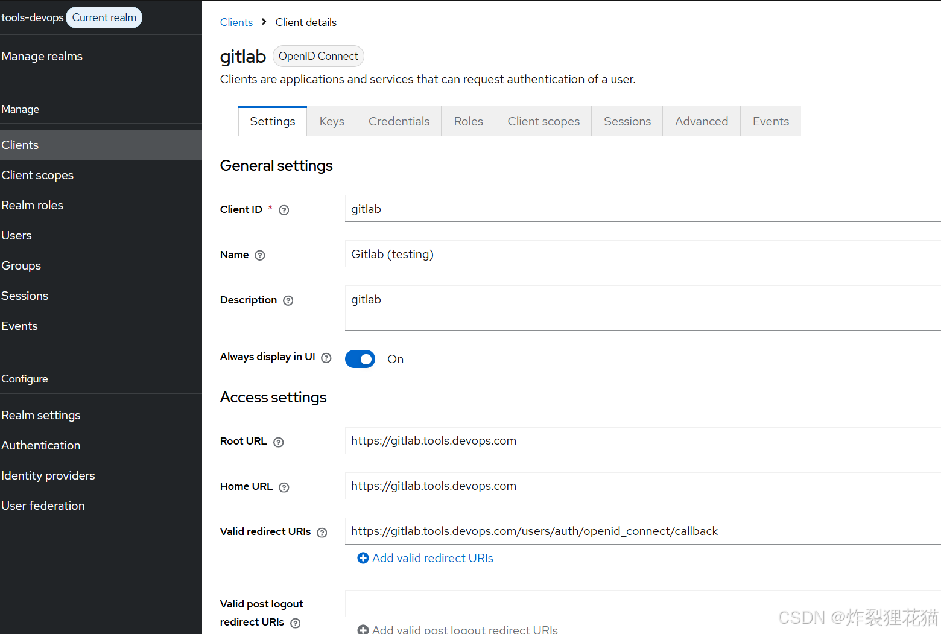The width and height of the screenshot is (941, 634).
Task: Click the Valid redirect URIs input field
Action: point(643,531)
